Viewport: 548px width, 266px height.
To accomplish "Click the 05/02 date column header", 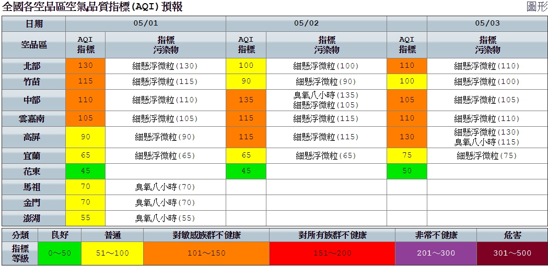I will tap(307, 24).
